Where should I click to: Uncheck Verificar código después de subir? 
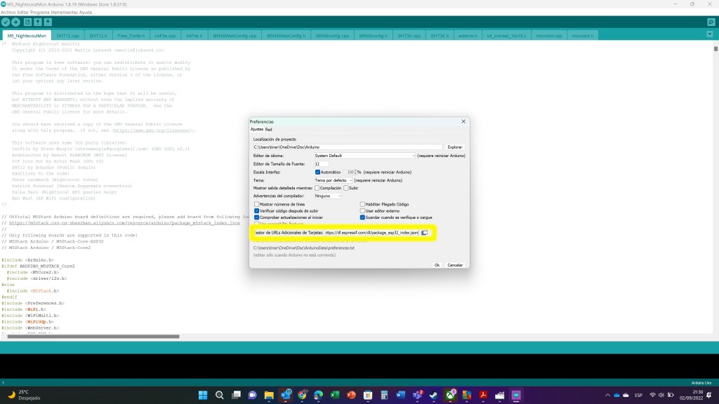[257, 210]
